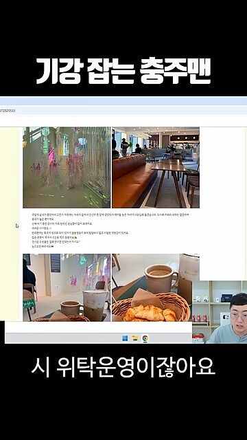
Task: Click the blog post's review text paragraph
Action: pyautogui.click(x=110, y=231)
